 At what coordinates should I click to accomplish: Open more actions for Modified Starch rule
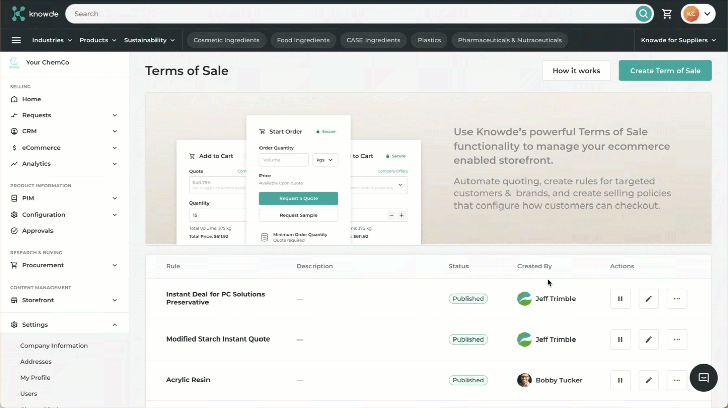[x=677, y=339]
